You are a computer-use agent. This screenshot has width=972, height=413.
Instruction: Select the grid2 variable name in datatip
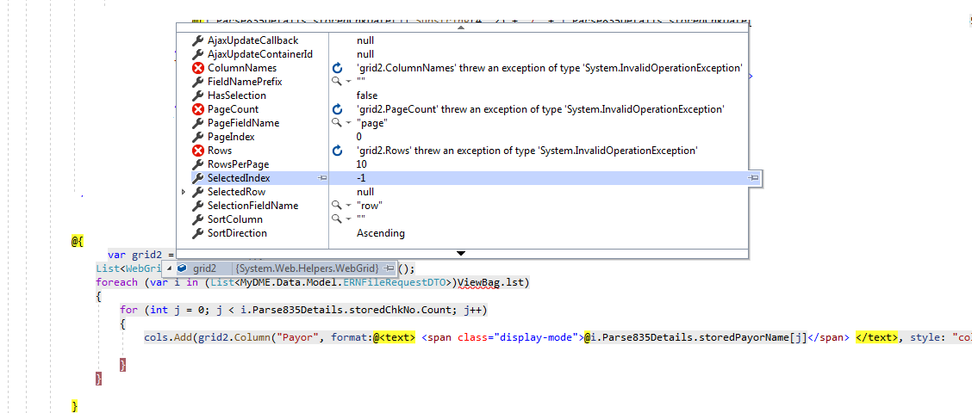pos(204,268)
